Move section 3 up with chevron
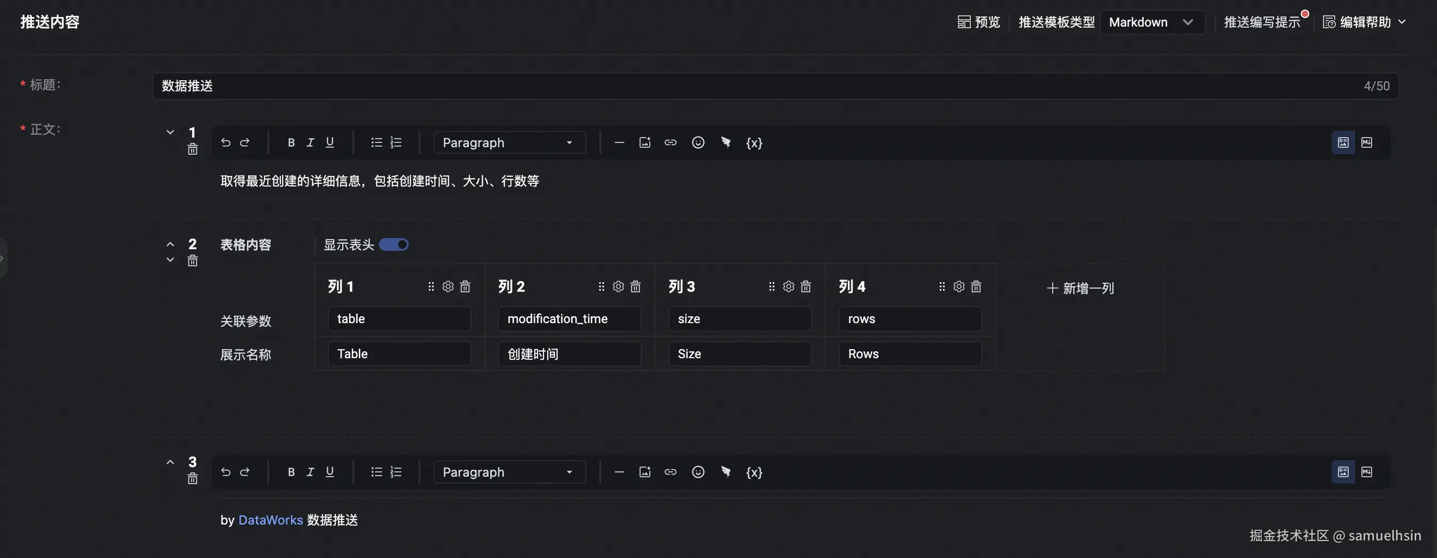The image size is (1437, 558). coord(170,462)
